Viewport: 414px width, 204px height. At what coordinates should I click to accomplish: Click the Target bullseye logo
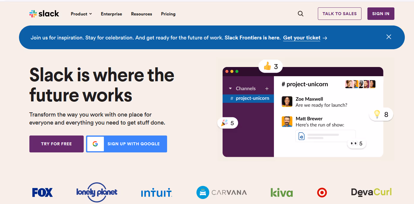[322, 192]
